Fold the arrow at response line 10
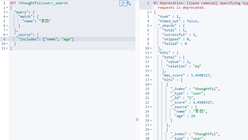The width and height of the screenshot is (248, 140). pos(151,48)
